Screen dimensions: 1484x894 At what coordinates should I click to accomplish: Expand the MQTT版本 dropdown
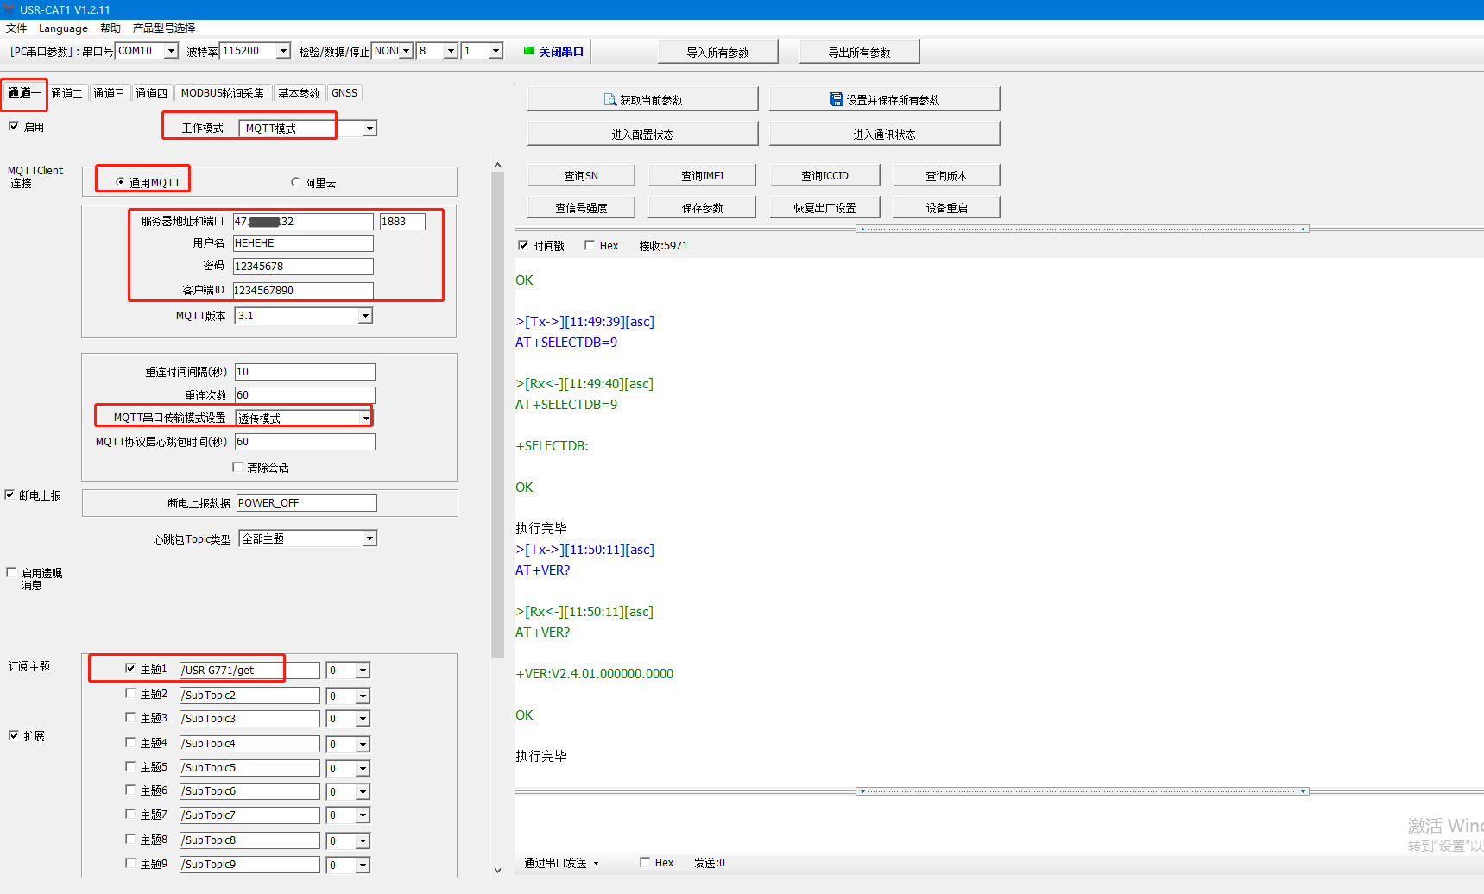[x=365, y=316]
